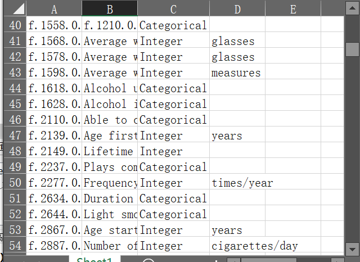Select row 42 header
Image resolution: width=360 pixels, height=262 pixels.
tap(15, 57)
